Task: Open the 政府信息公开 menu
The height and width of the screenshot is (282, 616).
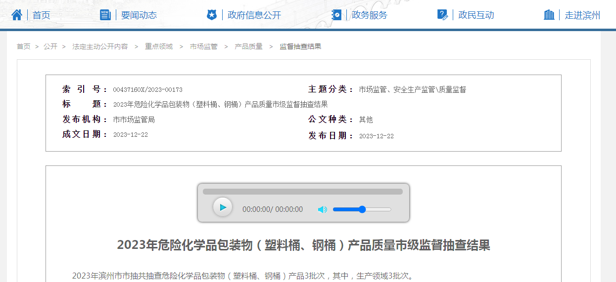Action: [254, 15]
